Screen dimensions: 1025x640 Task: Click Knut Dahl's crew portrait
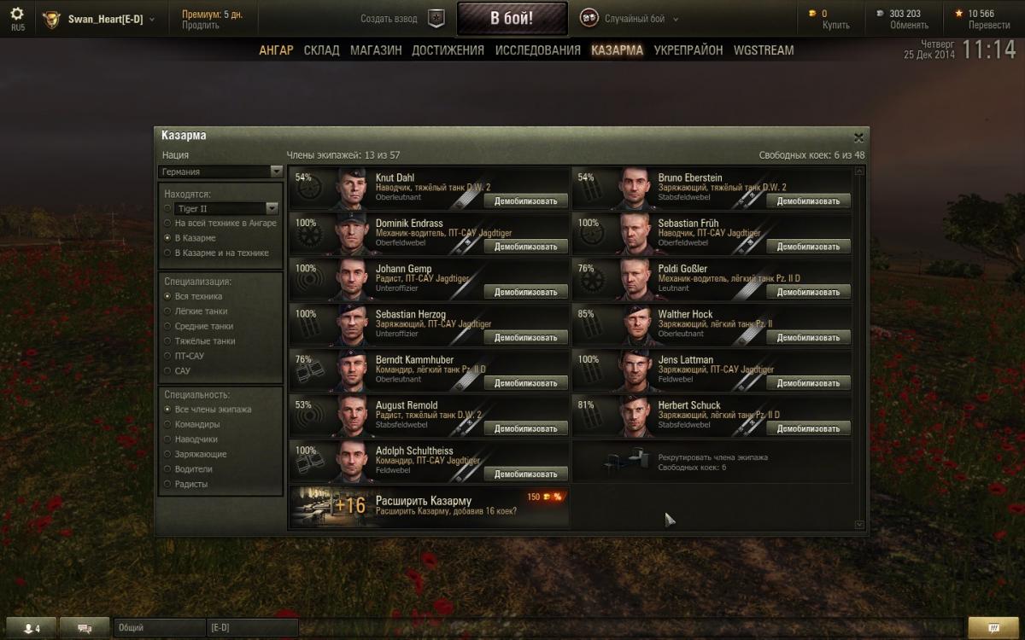(x=350, y=189)
